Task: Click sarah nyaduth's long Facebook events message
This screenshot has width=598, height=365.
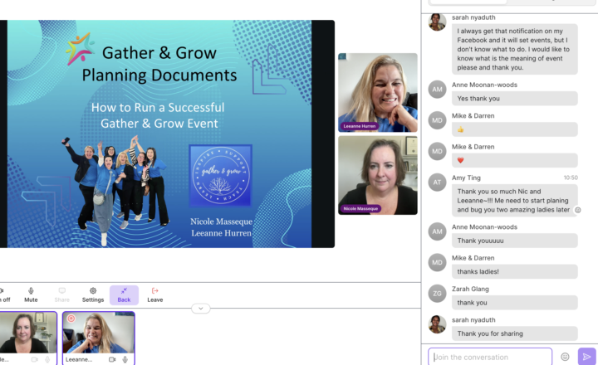Action: pyautogui.click(x=514, y=49)
